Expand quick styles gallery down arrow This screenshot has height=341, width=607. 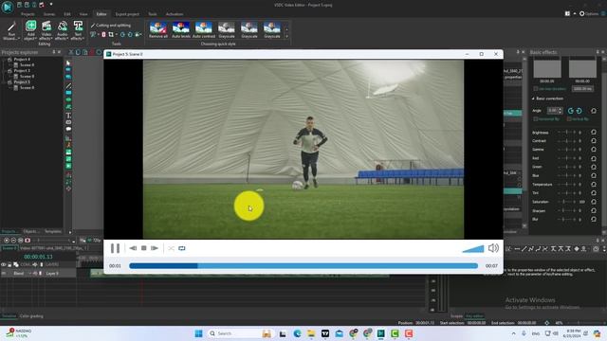click(x=286, y=36)
